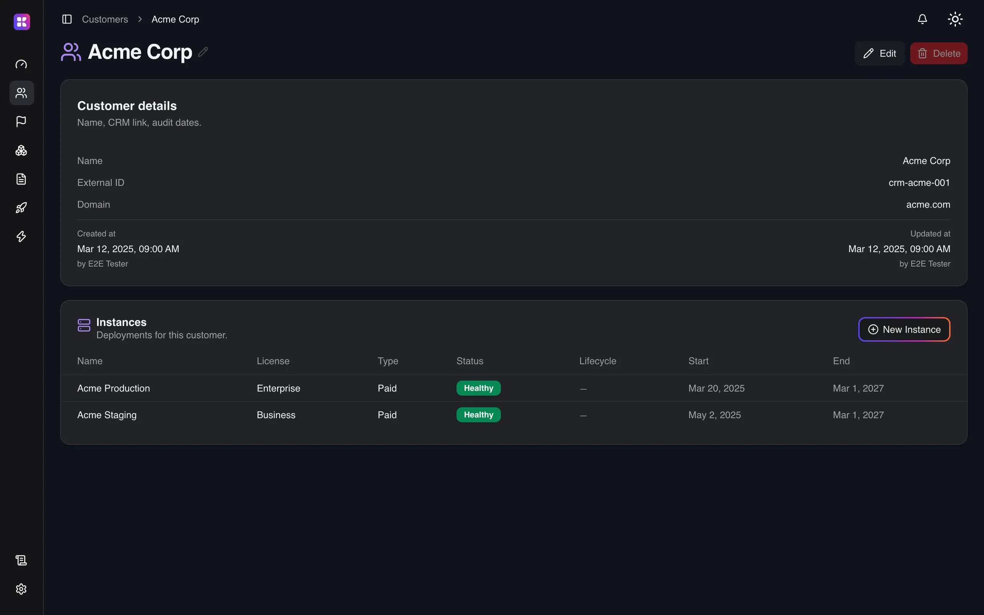Click the Name column header in Instances
The image size is (984, 615).
[x=90, y=361]
